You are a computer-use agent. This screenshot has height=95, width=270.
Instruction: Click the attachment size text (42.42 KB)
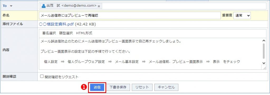pyautogui.click(x=85, y=24)
